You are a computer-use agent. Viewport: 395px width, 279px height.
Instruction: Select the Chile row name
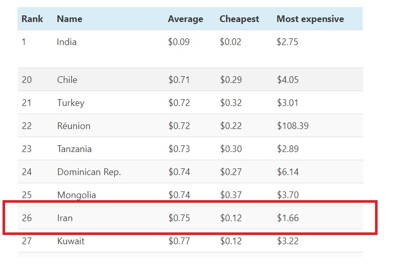(x=67, y=80)
